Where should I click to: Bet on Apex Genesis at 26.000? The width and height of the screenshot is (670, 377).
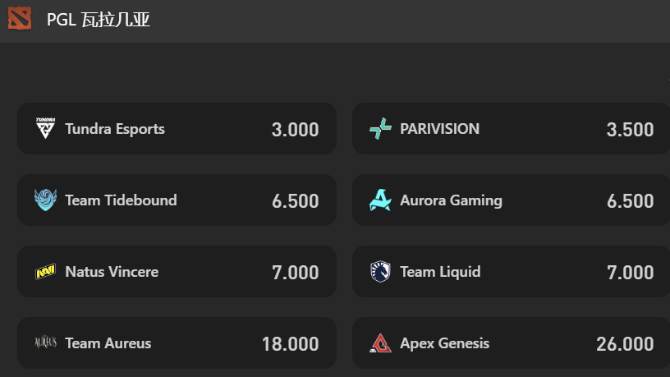tap(625, 344)
